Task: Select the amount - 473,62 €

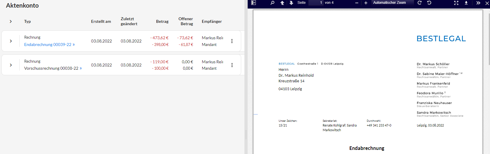Action: pos(159,38)
